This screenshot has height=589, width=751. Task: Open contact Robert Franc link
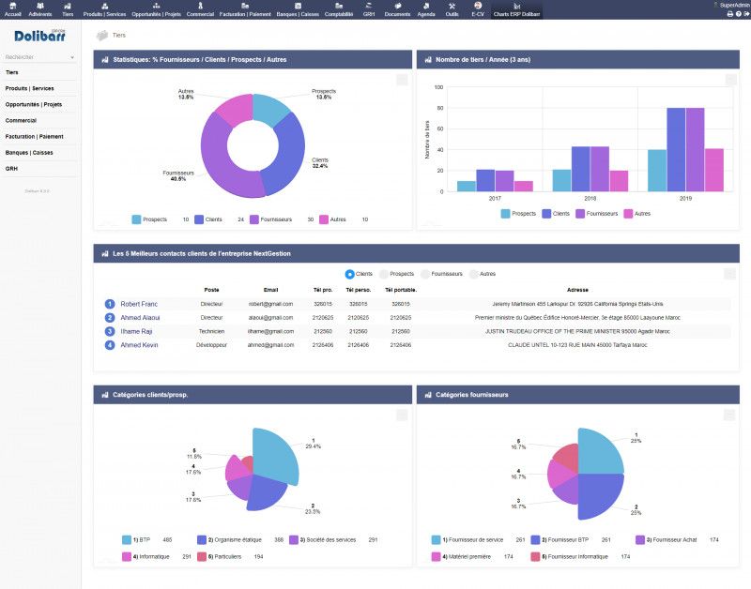point(139,304)
